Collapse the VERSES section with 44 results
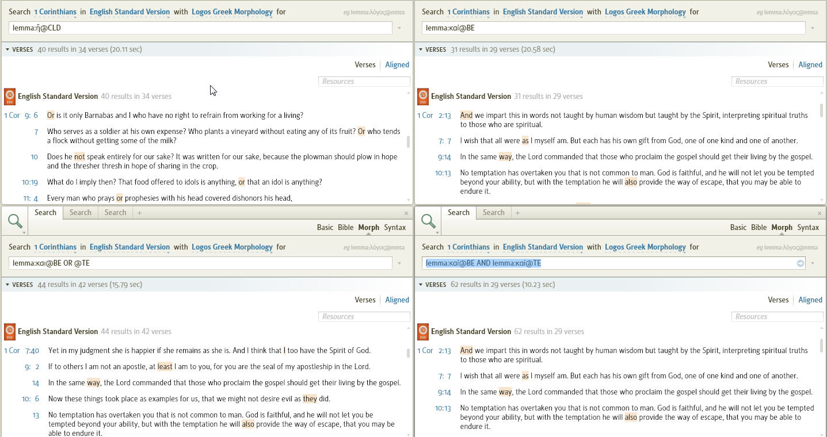Image resolution: width=827 pixels, height=437 pixels. click(7, 285)
